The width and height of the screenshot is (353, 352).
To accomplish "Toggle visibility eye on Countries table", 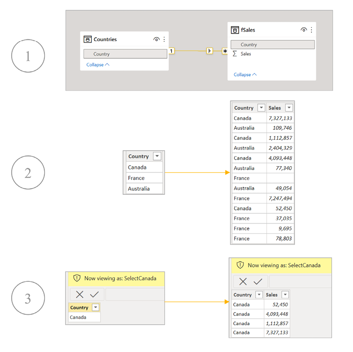I will click(157, 39).
